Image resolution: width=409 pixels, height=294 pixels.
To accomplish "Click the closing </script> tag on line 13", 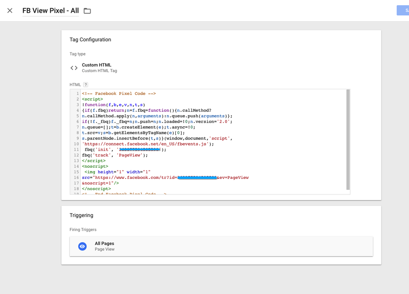I will pos(93,161).
